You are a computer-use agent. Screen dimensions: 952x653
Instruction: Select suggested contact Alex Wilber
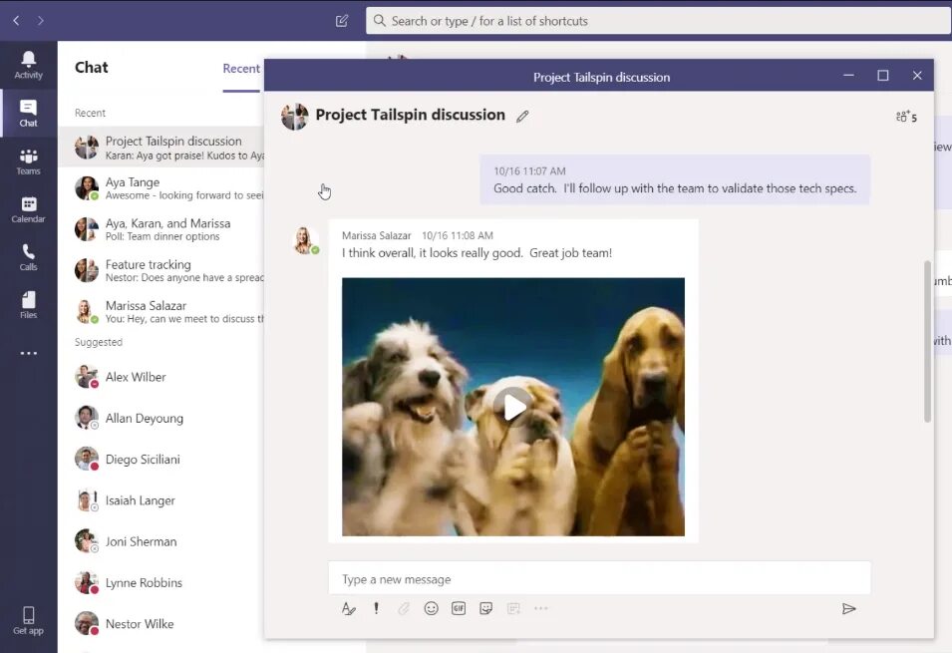[x=160, y=377]
